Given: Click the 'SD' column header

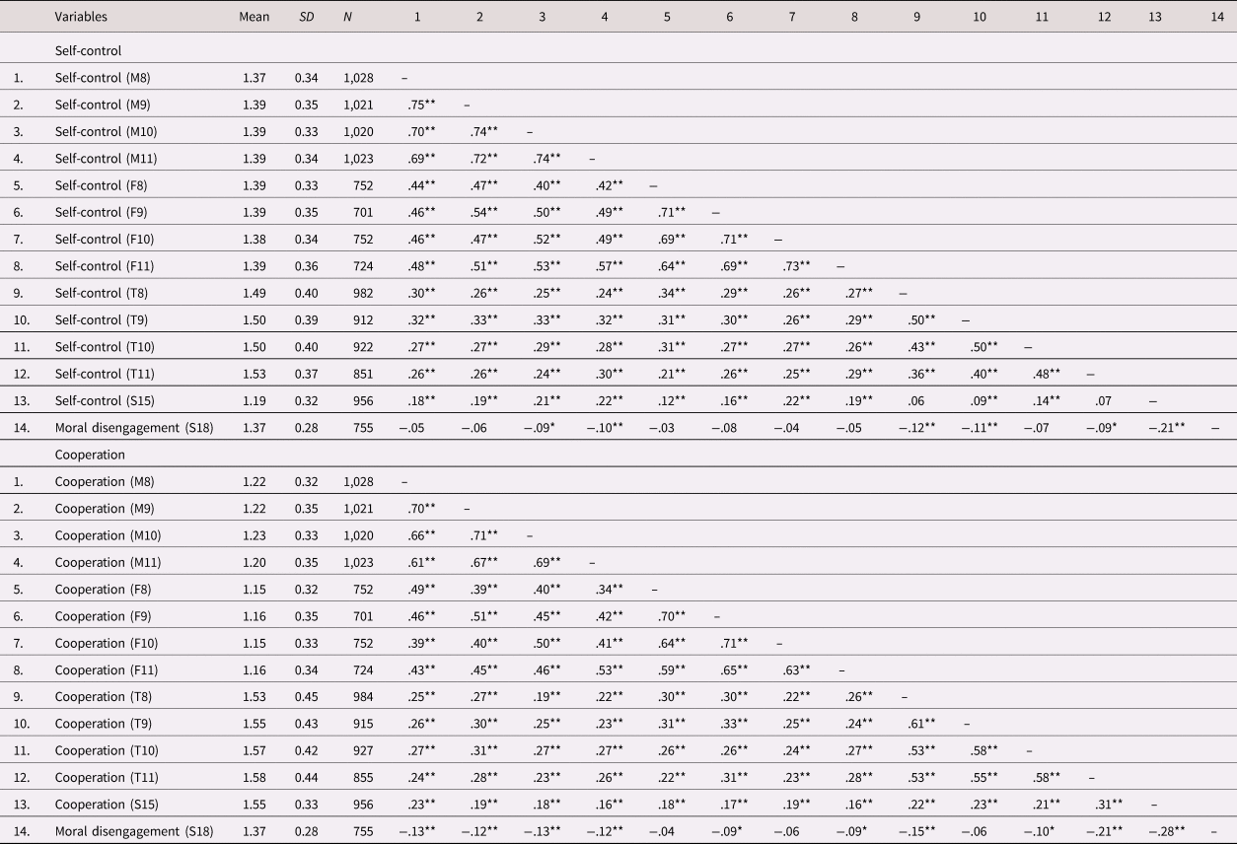Looking at the screenshot, I should point(307,17).
